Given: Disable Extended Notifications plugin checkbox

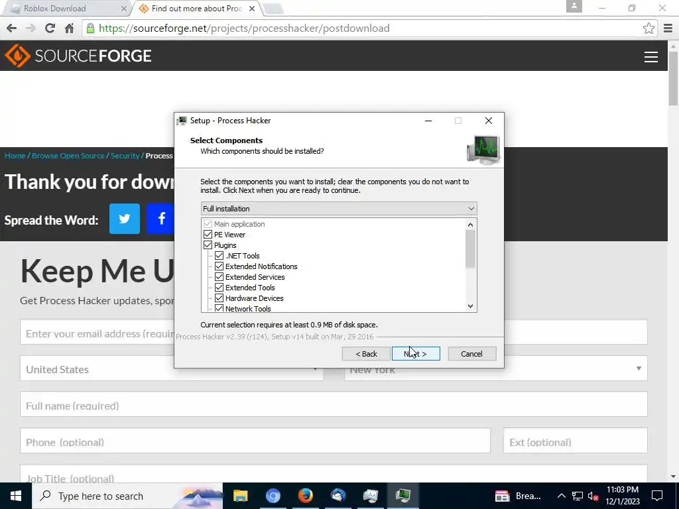Looking at the screenshot, I should (x=219, y=266).
